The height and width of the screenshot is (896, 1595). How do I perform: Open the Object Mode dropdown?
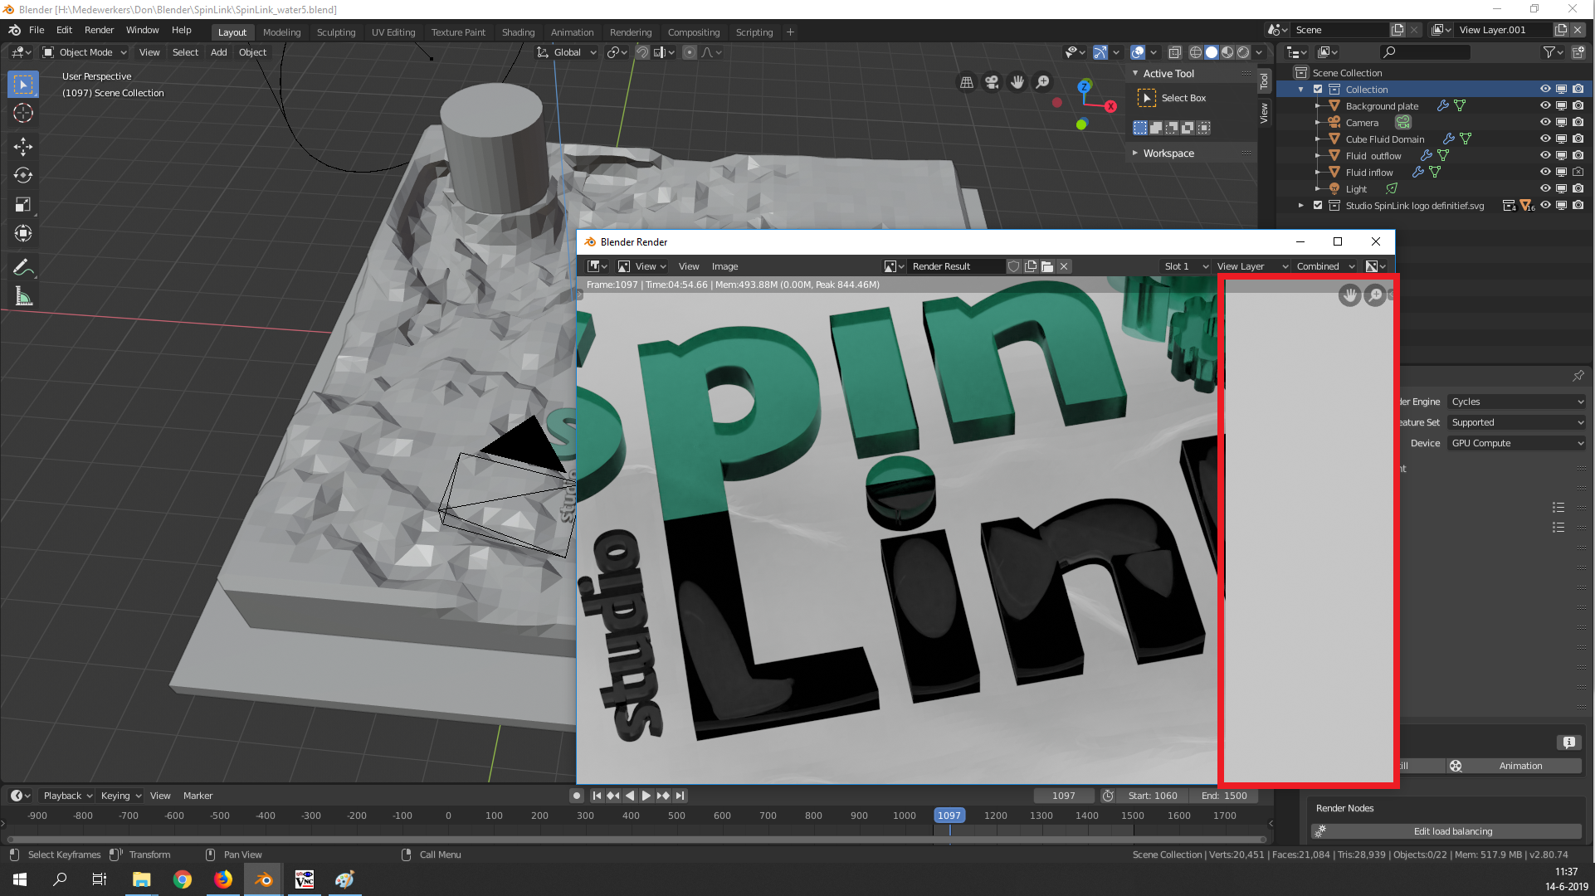(x=85, y=52)
